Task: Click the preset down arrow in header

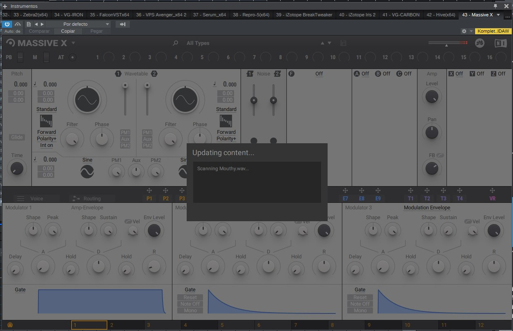Action: pos(330,43)
